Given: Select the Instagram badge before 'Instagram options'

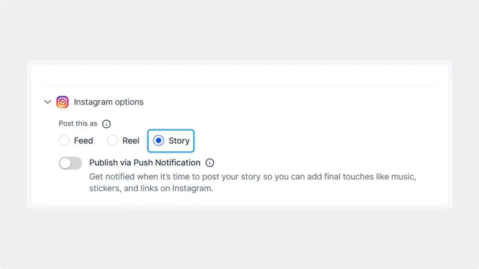Looking at the screenshot, I should [62, 102].
